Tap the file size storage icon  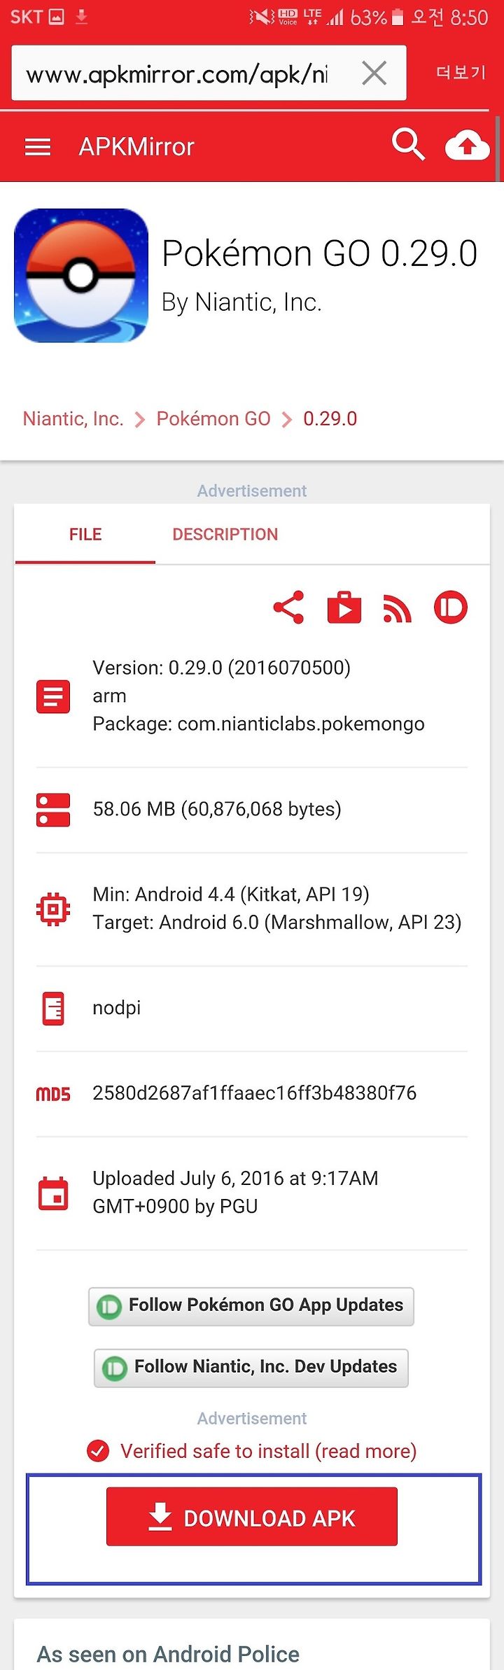click(53, 810)
